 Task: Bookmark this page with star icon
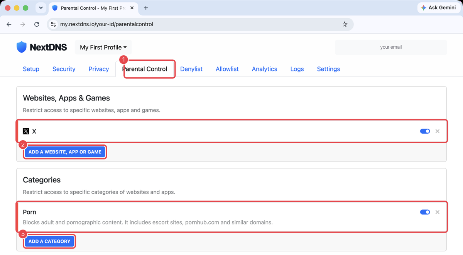[345, 24]
